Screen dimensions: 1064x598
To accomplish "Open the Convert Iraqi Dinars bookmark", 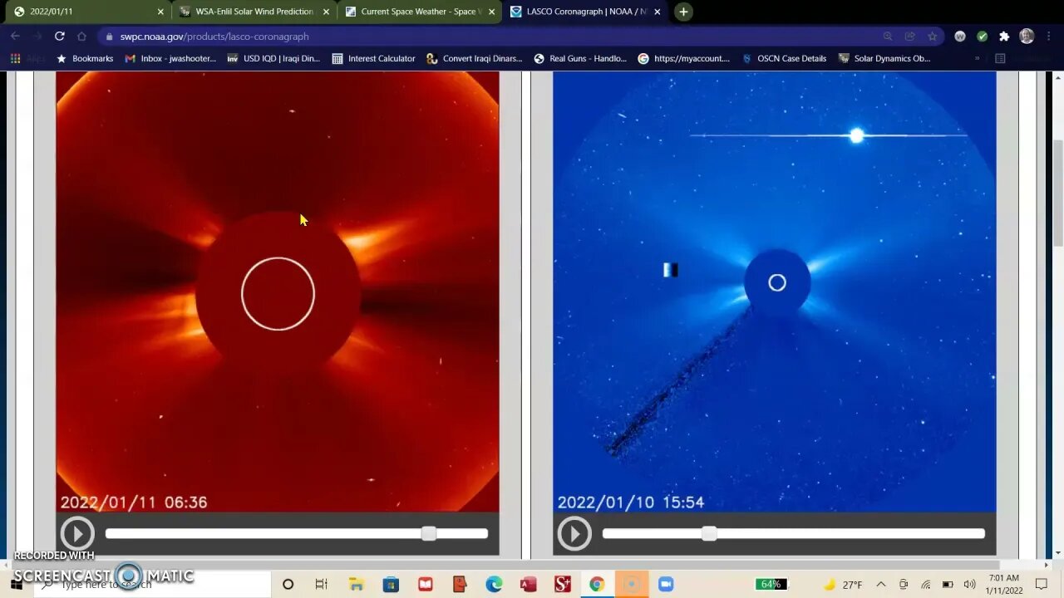I will click(474, 59).
